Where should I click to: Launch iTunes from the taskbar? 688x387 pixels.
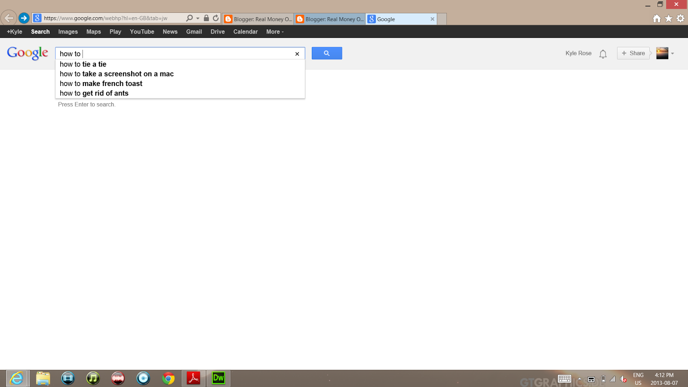(93, 378)
